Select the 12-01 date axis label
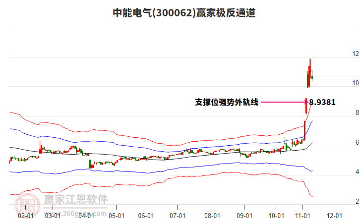 click(x=334, y=216)
